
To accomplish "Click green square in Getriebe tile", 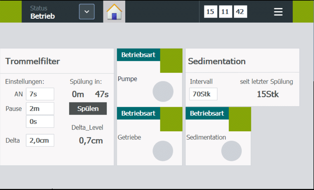I will 171,119.
